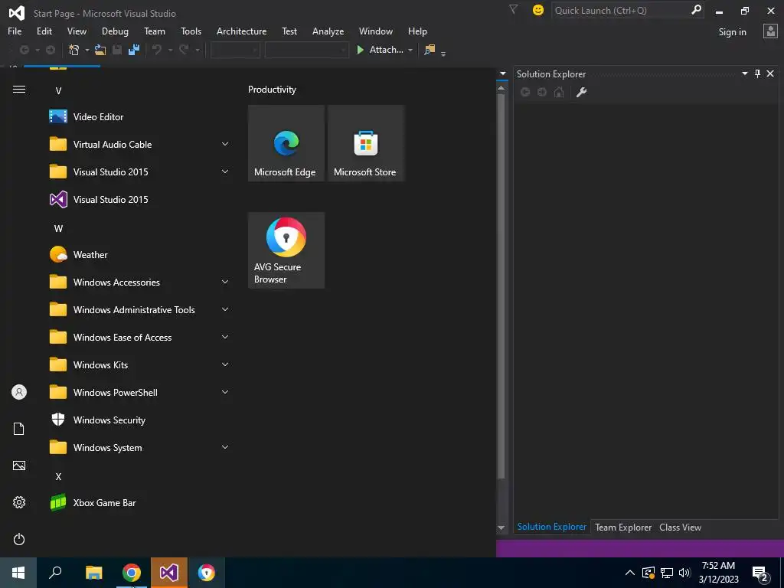The image size is (784, 588).
Task: Click the Attach... button text
Action: 386,50
